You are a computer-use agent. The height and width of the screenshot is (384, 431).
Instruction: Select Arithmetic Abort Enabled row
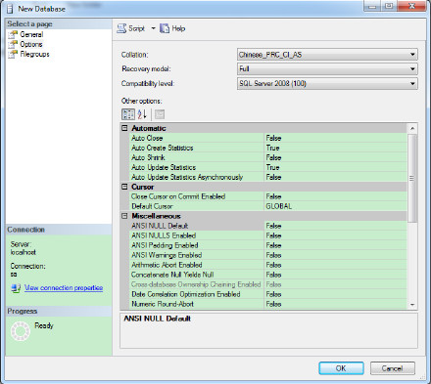(x=268, y=265)
